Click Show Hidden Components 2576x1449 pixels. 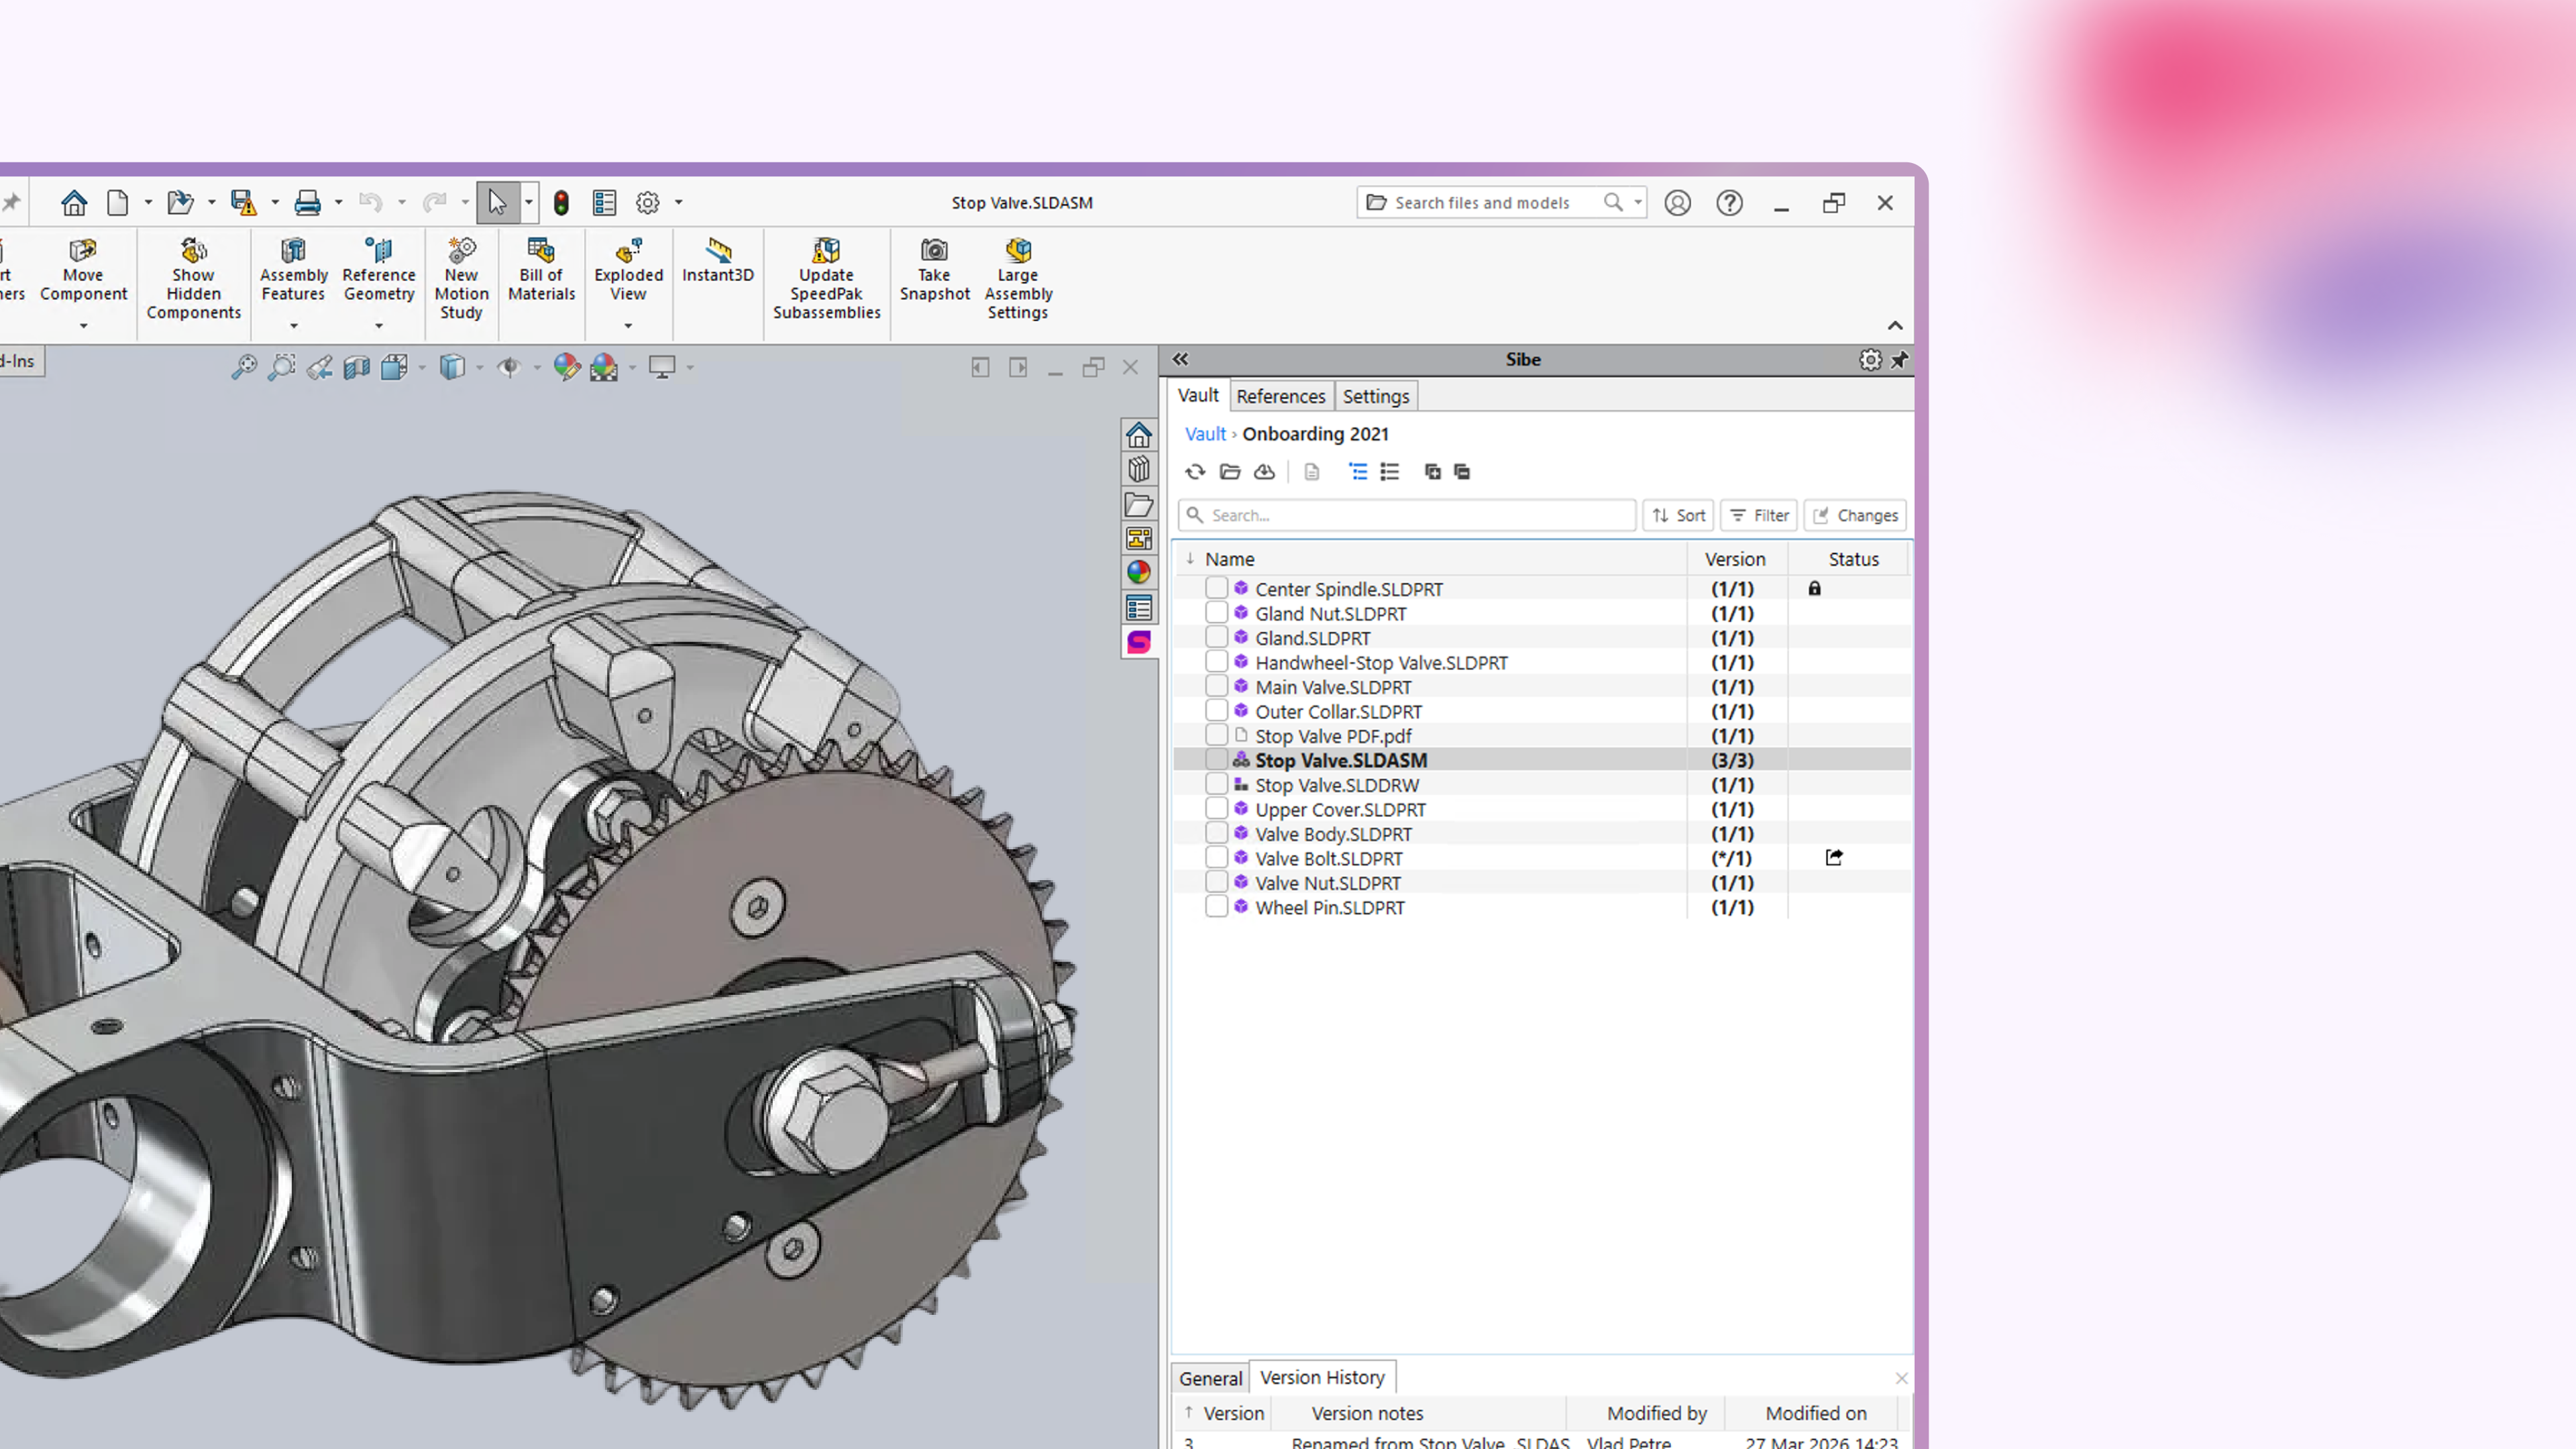coord(193,279)
